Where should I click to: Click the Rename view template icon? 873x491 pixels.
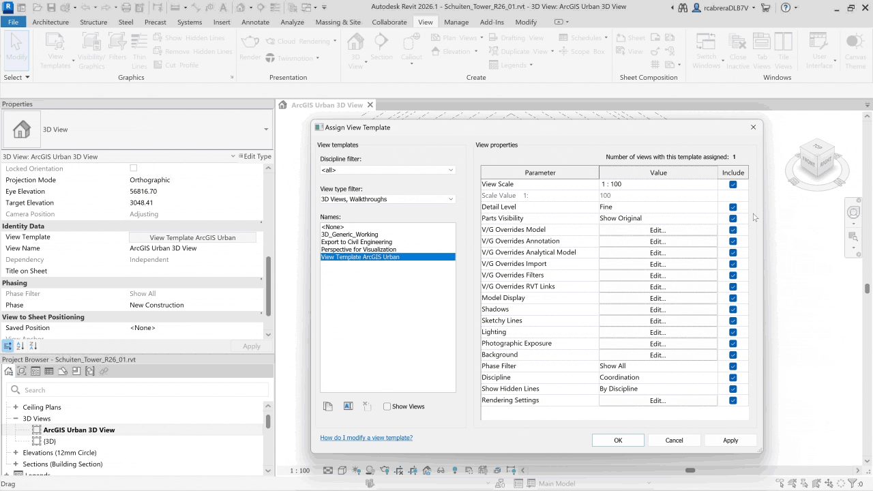(x=348, y=406)
